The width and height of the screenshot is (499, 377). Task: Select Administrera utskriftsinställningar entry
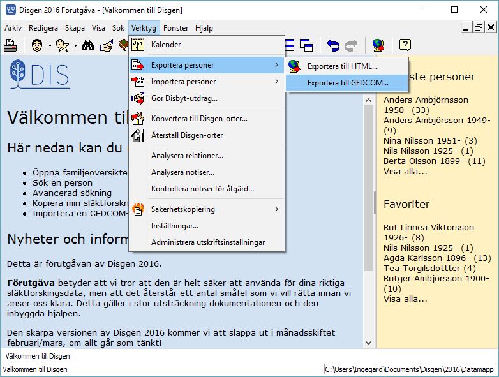click(207, 242)
